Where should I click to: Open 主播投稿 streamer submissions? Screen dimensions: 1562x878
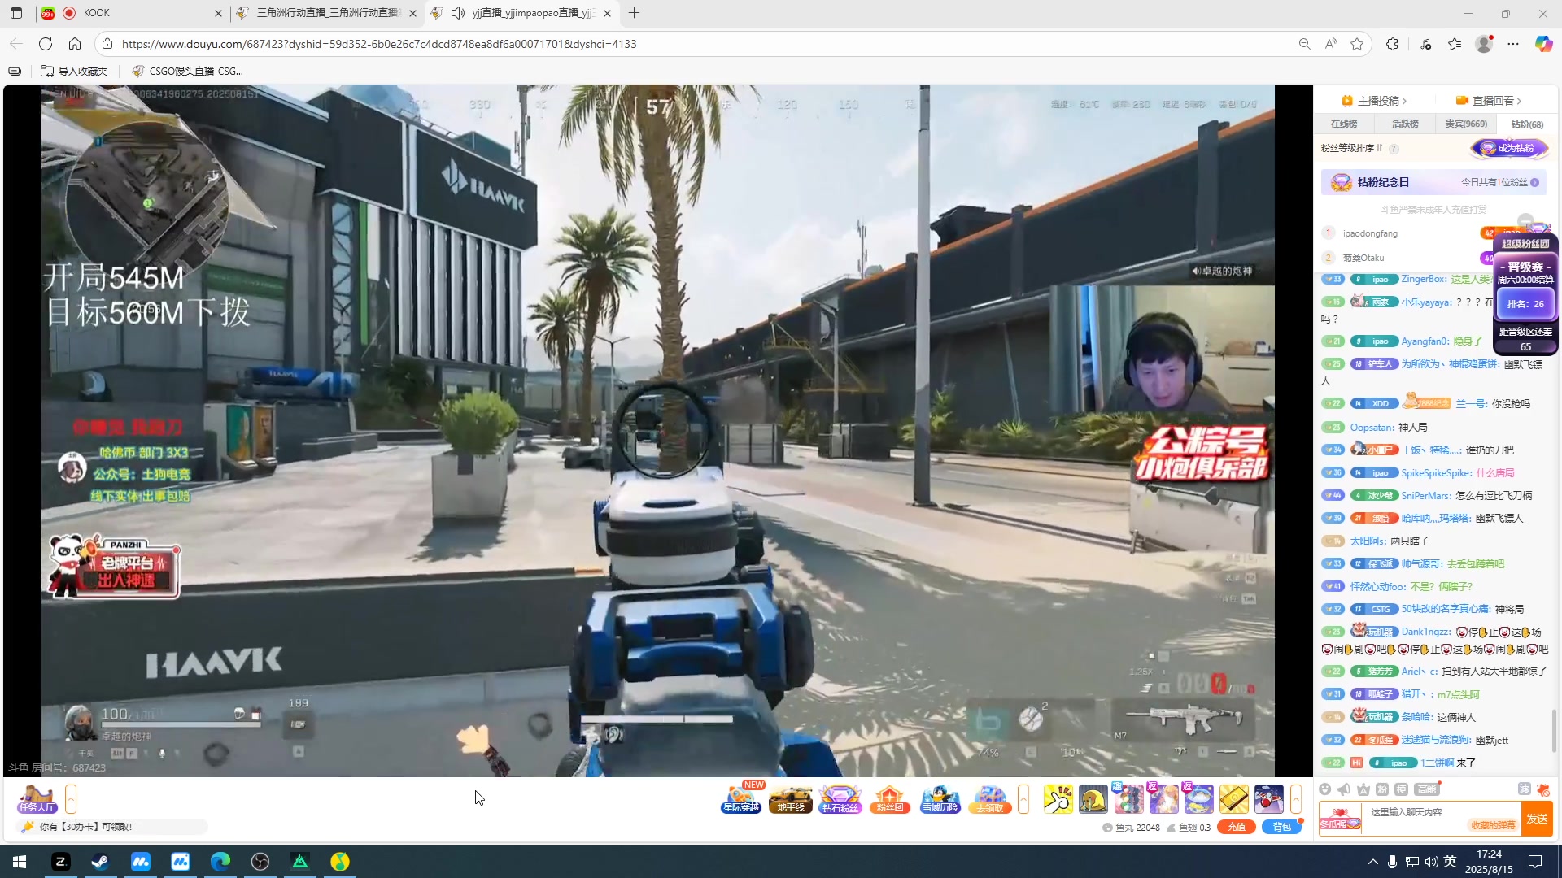point(1374,101)
